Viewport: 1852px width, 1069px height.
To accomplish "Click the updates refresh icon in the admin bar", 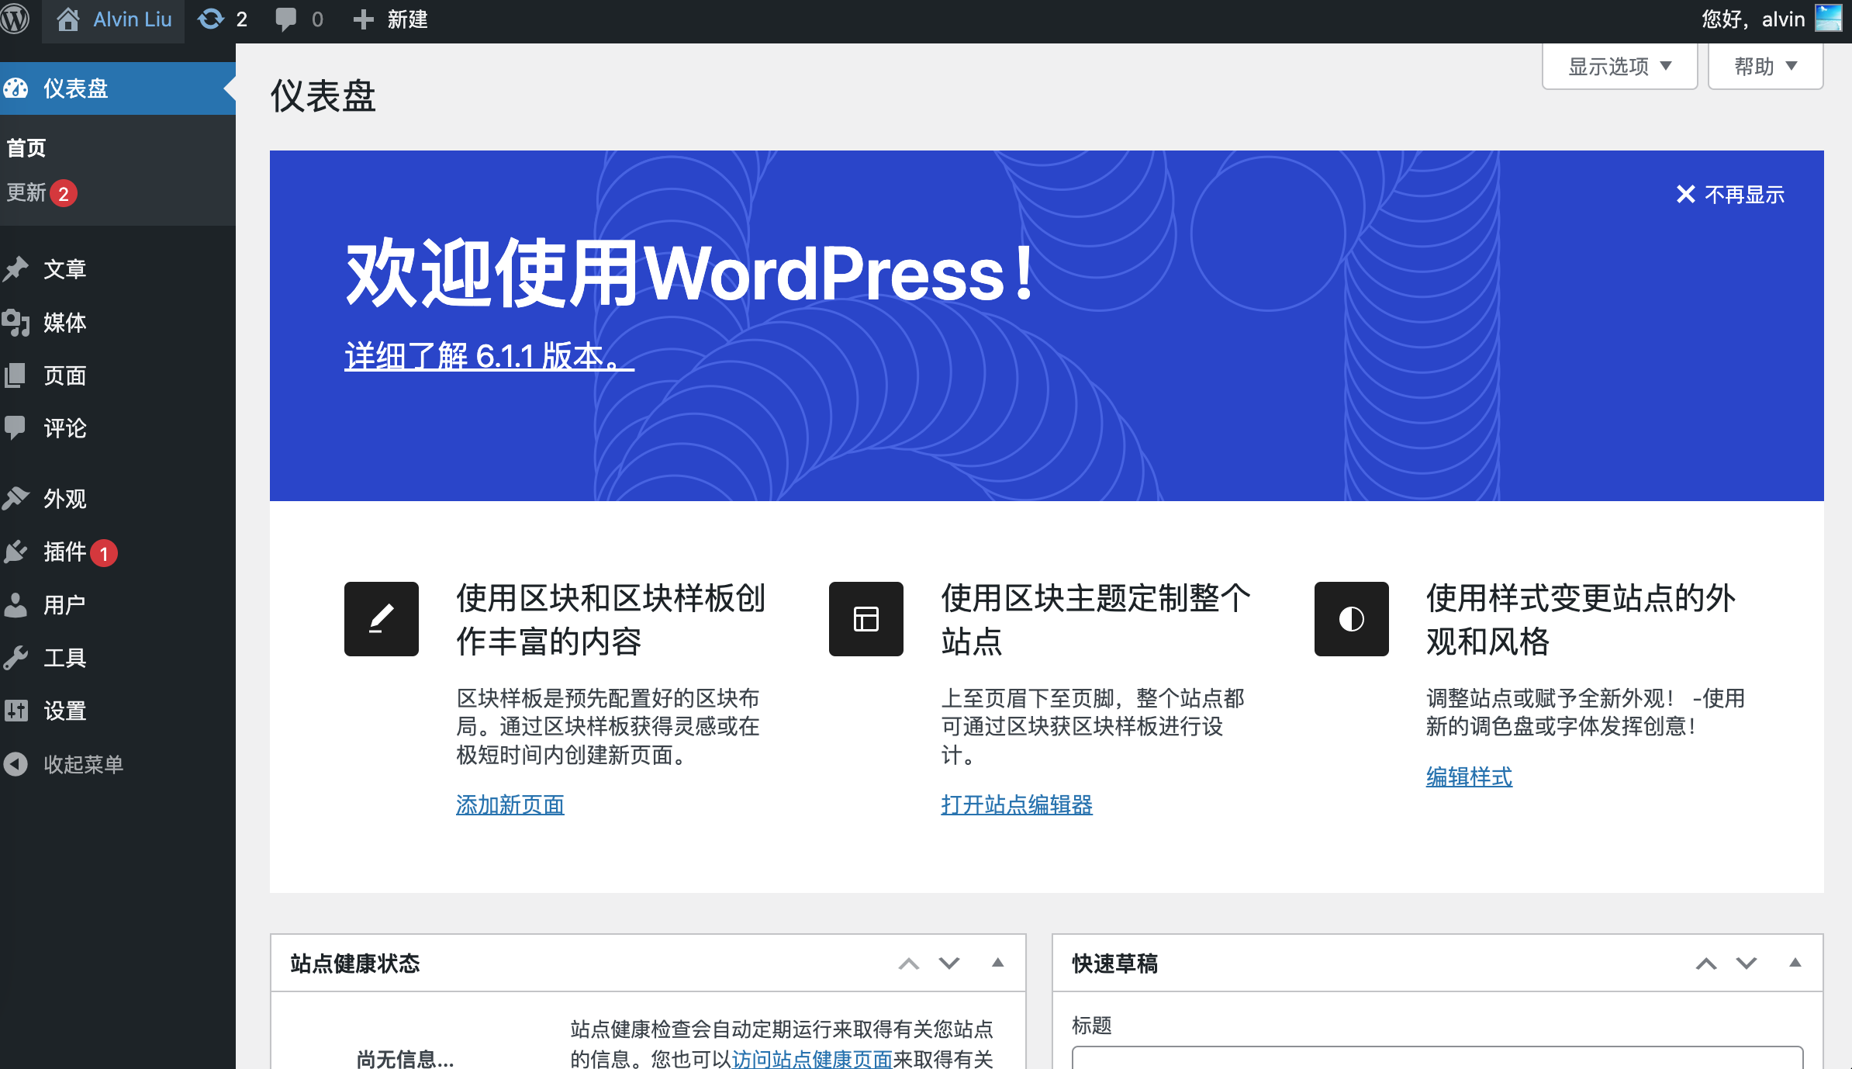I will [210, 19].
